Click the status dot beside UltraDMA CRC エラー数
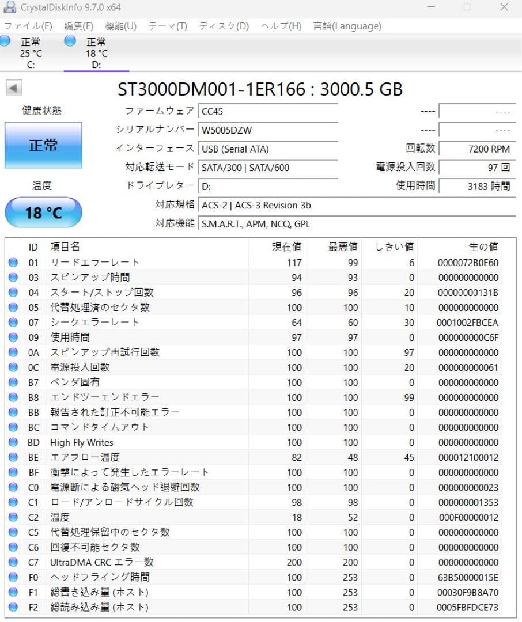Screen dimensions: 522x622 pos(13,562)
